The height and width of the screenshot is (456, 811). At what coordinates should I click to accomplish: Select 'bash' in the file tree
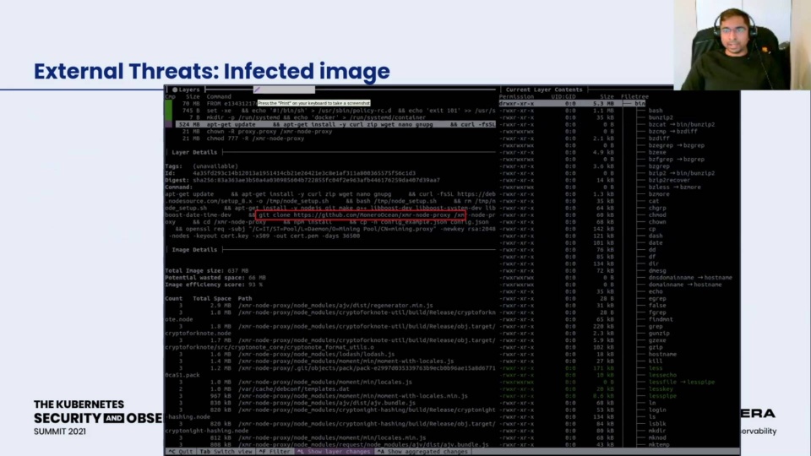(656, 111)
